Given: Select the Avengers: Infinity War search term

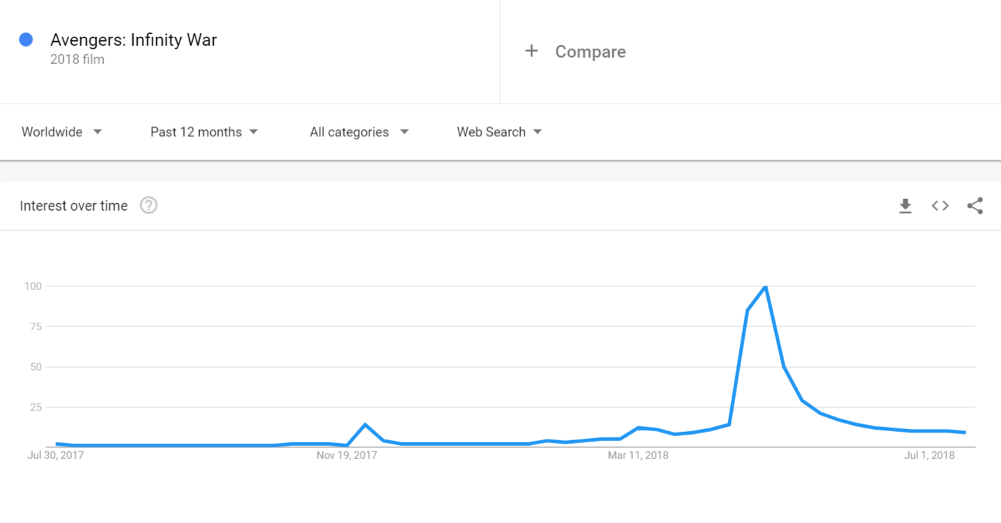Looking at the screenshot, I should click(x=134, y=40).
